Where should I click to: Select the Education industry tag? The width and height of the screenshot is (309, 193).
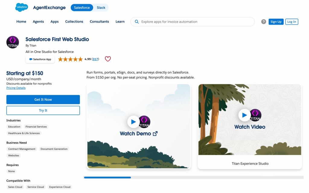click(x=14, y=127)
